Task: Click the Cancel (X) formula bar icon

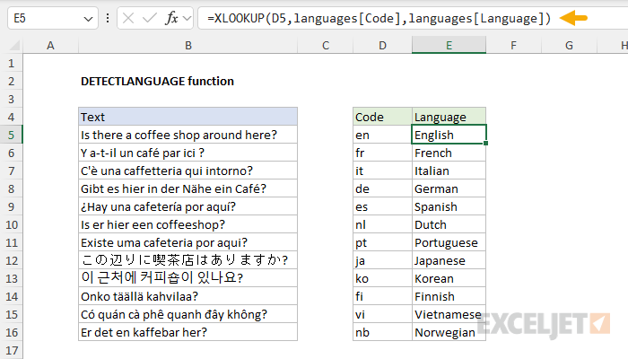Action: tap(128, 18)
